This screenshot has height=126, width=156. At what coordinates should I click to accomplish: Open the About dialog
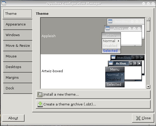13,118
